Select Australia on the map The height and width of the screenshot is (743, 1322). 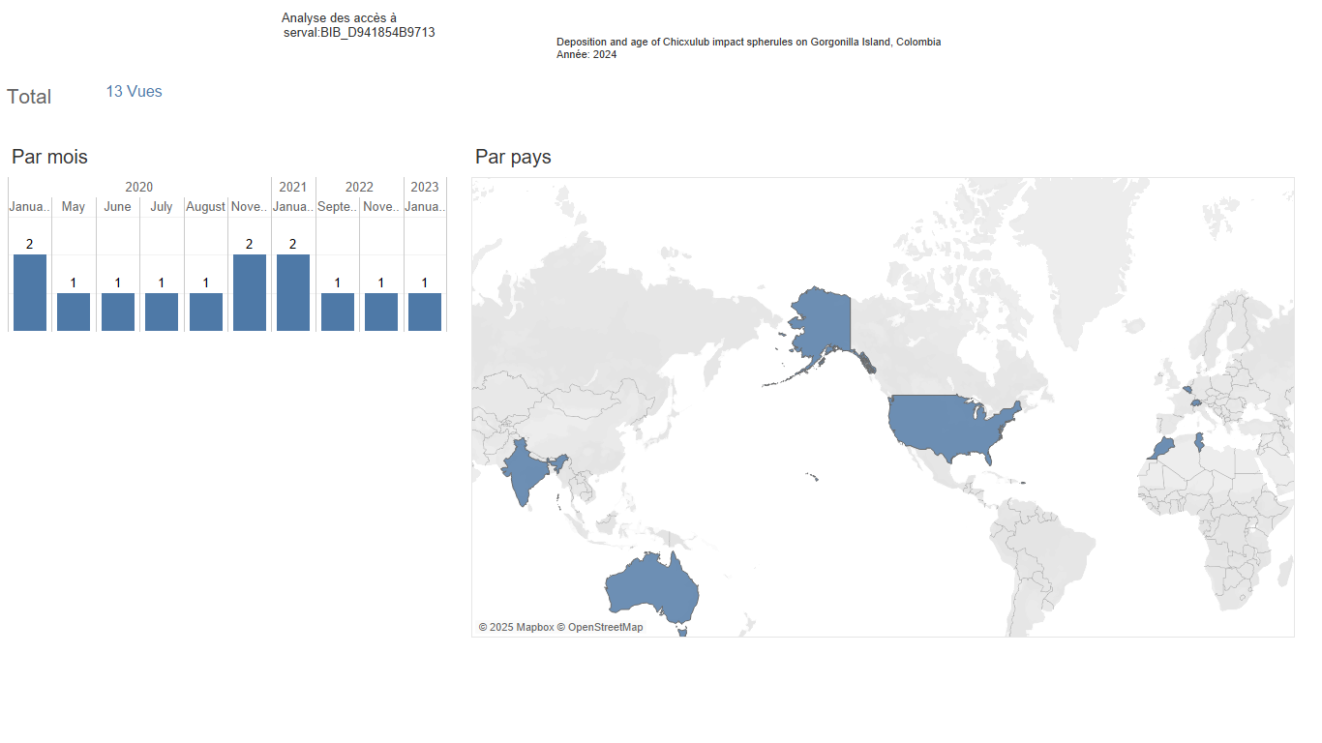coord(650,585)
